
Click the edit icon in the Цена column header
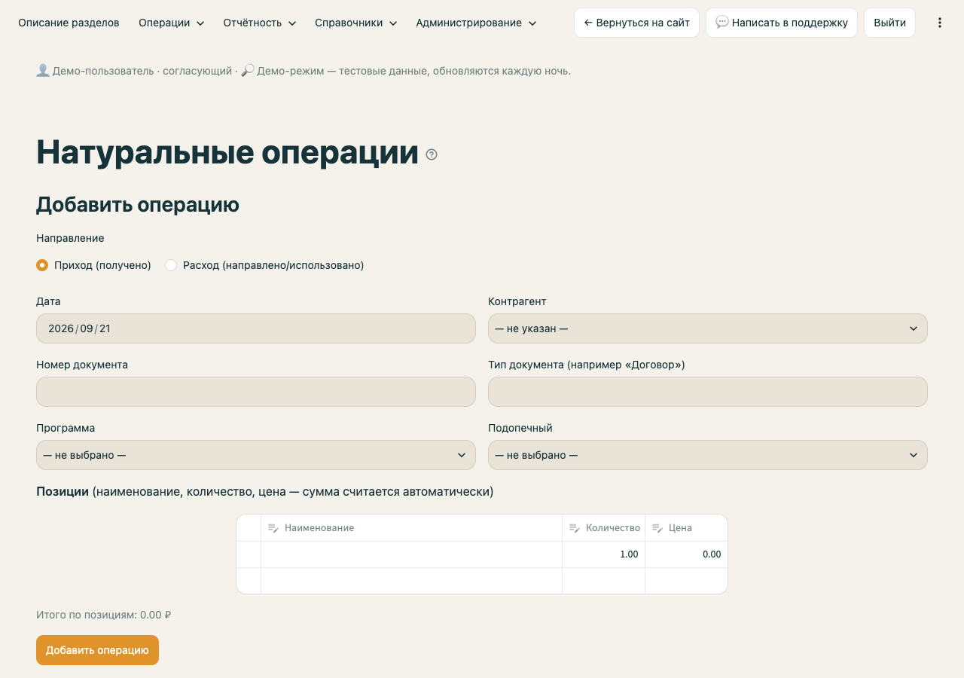657,528
